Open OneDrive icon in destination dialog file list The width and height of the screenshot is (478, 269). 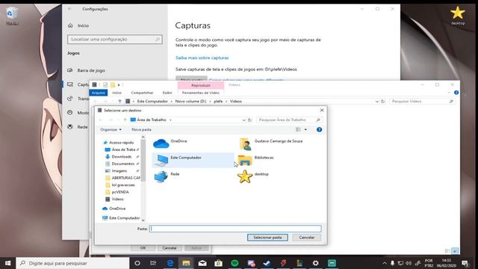[161, 143]
